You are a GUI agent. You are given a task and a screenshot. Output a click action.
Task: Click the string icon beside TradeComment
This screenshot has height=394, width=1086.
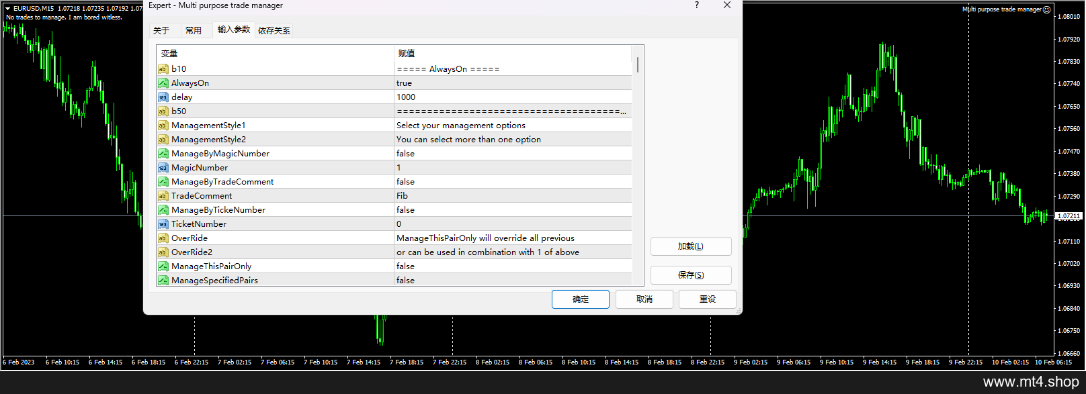[x=163, y=196]
